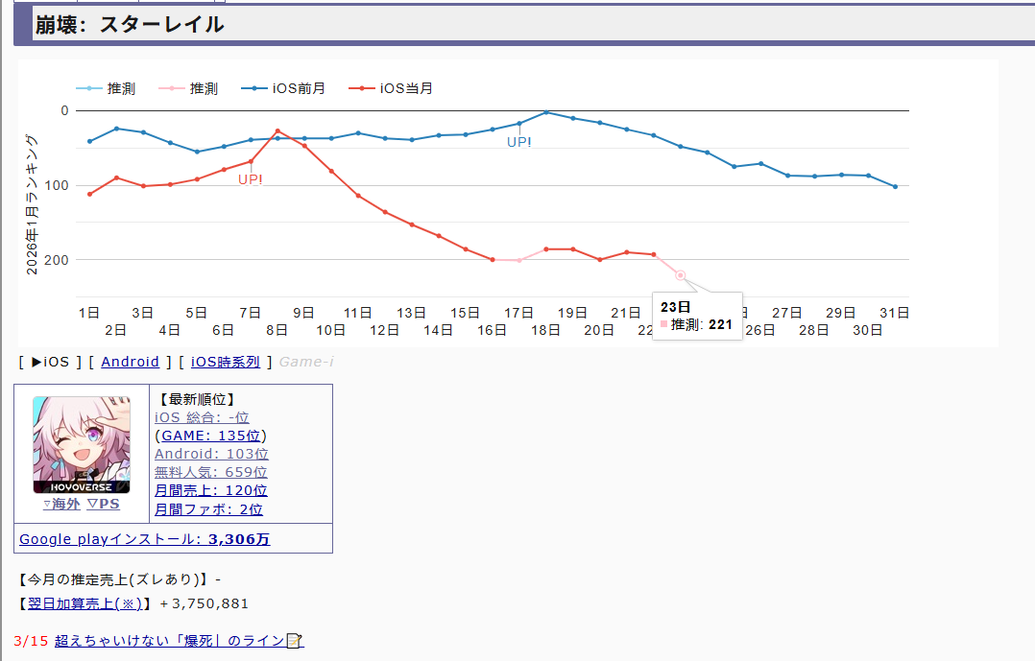1035x661 pixels.
Task: Click the 【今月の推定売上(ズレあり)】 label
Action: tap(113, 579)
